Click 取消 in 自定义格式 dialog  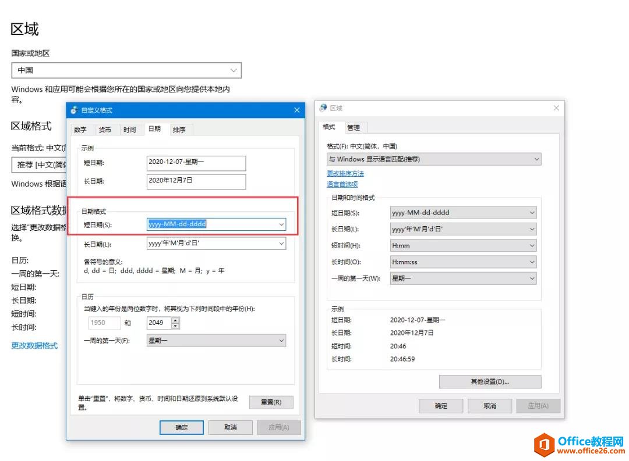pyautogui.click(x=230, y=427)
